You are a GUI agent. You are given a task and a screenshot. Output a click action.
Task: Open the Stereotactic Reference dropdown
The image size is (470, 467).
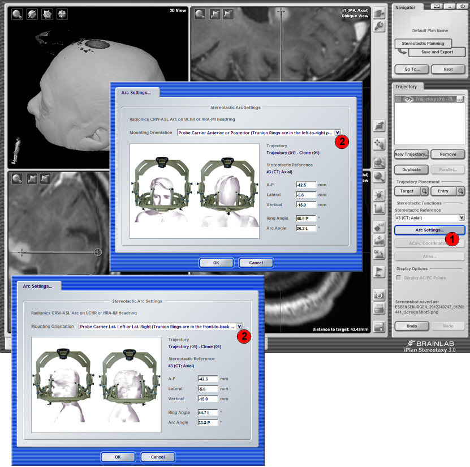[x=462, y=217]
